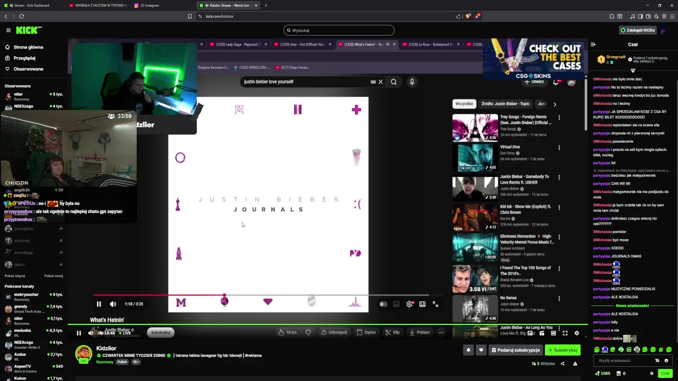Open Kick stream player settings gear

click(x=577, y=333)
